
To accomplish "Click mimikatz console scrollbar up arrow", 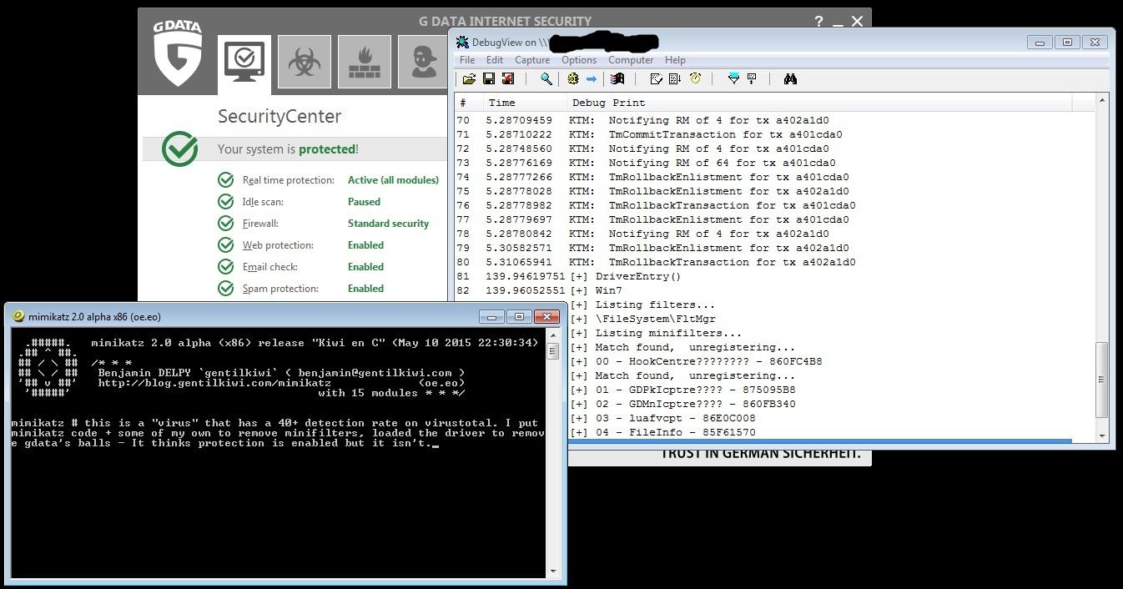I will click(552, 335).
